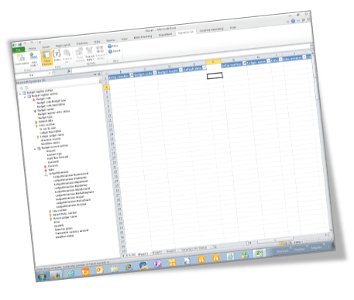The width and height of the screenshot is (354, 300).
Task: Select the Quantity field in tree
Action: pyautogui.click(x=59, y=226)
